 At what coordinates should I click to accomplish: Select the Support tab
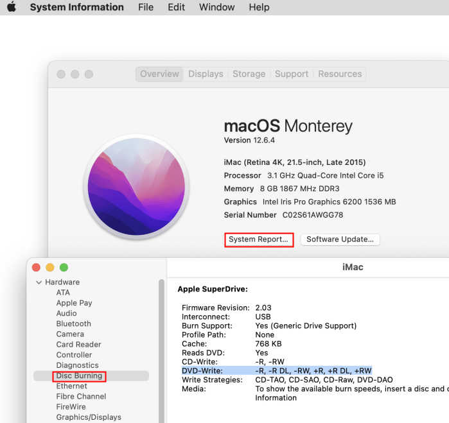pyautogui.click(x=292, y=74)
